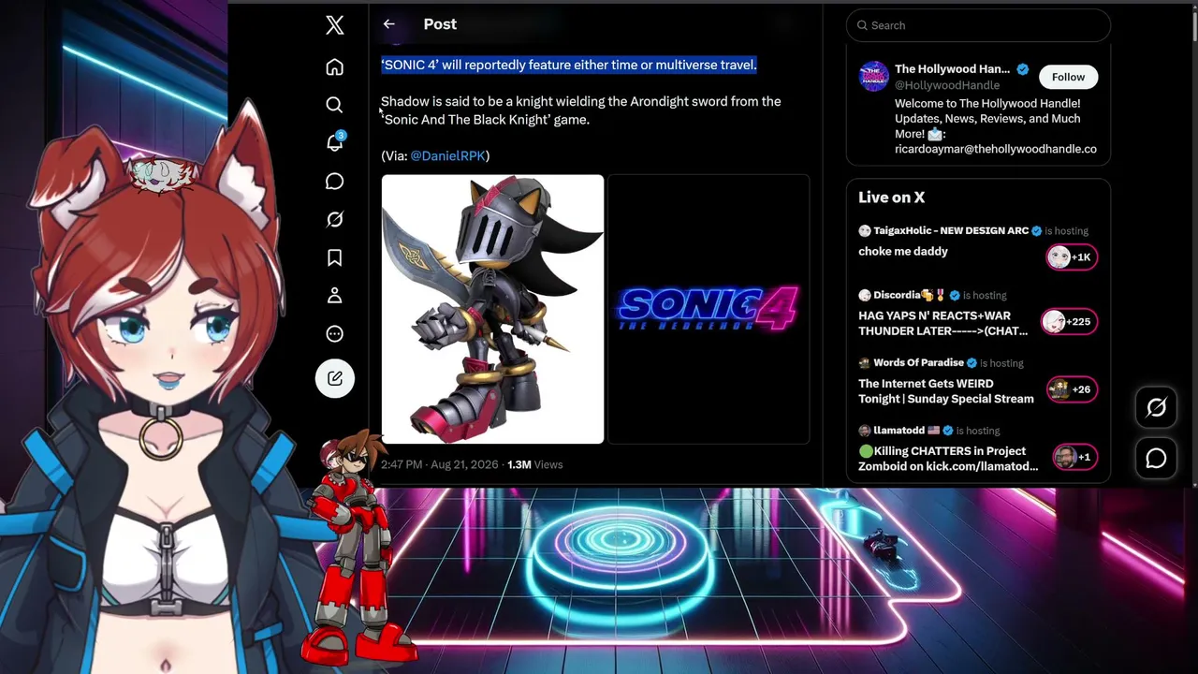Open the floating chat bubble button at right edge
Viewport: 1198px width, 674px height.
(x=1156, y=458)
